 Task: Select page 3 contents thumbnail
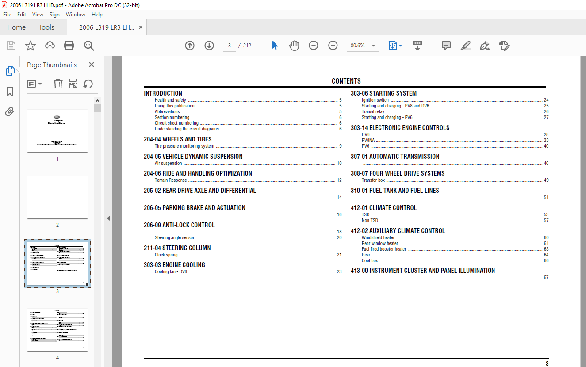click(57, 264)
